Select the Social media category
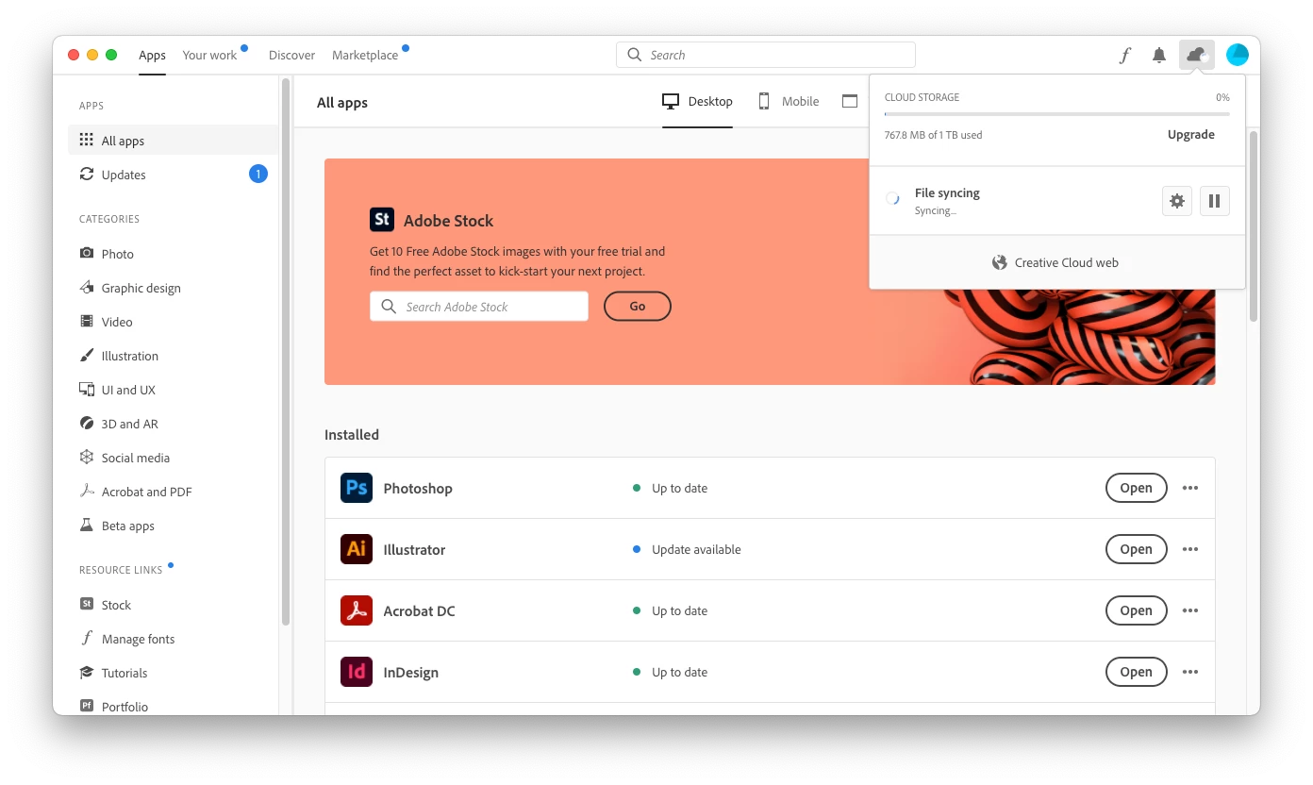Screen dimensions: 1313x785 point(174,458)
